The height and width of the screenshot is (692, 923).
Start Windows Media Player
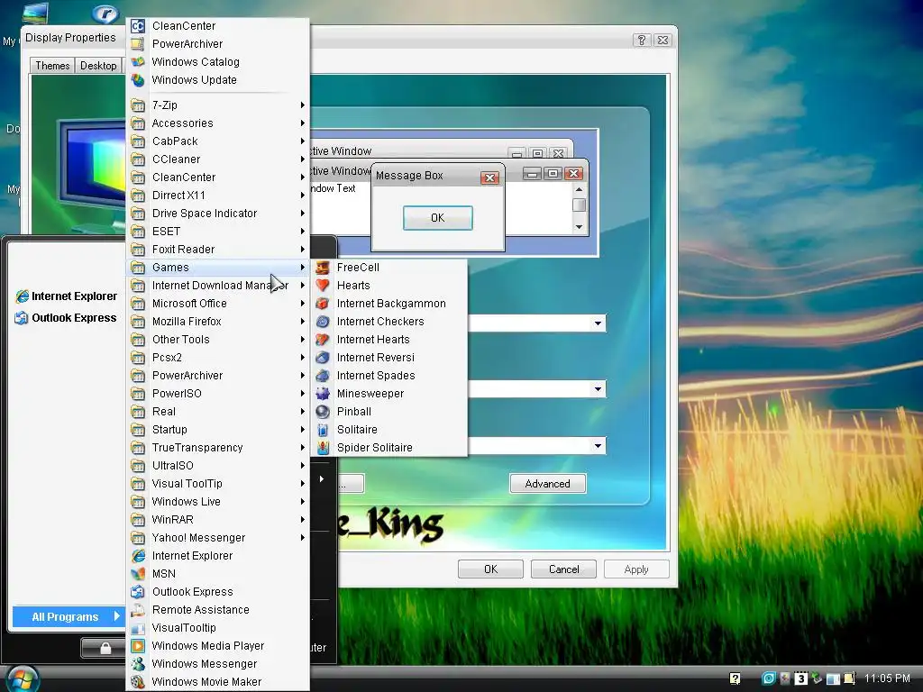point(218,645)
